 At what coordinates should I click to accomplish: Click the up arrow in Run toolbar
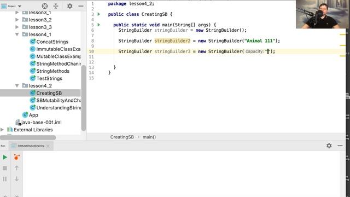(x=16, y=168)
